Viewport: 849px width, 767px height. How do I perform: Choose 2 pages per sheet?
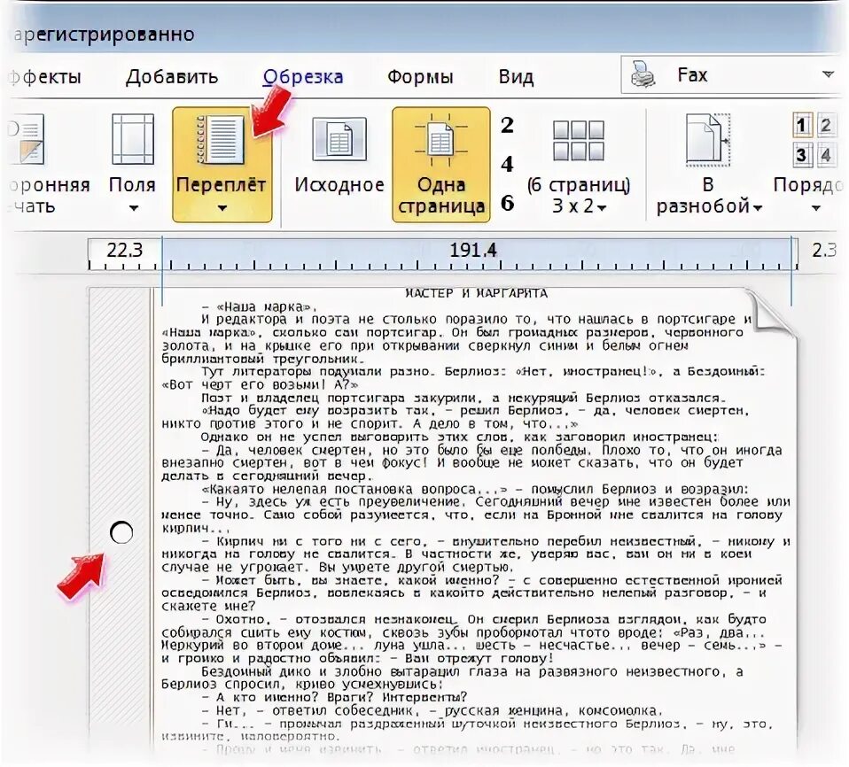(507, 126)
